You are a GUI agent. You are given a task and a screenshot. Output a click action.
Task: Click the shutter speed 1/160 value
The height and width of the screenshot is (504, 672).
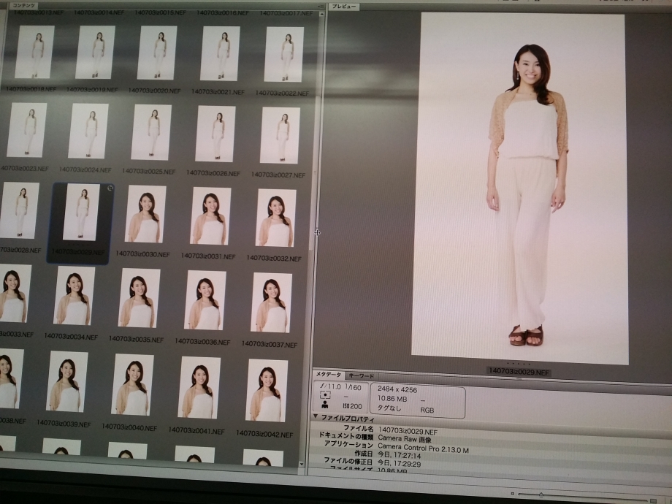(x=353, y=387)
